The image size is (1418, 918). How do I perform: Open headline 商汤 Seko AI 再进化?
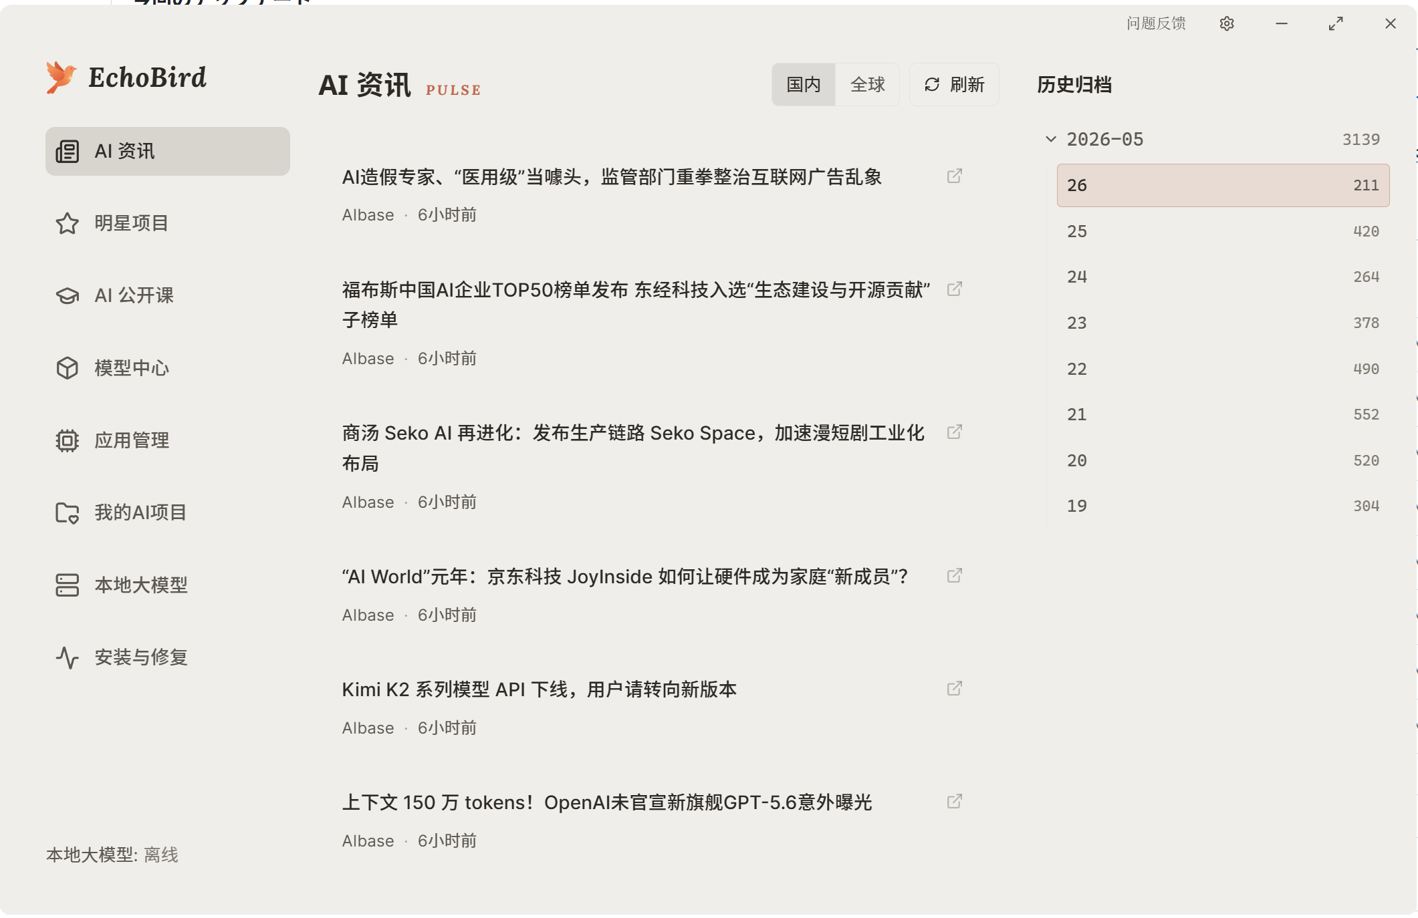(633, 448)
